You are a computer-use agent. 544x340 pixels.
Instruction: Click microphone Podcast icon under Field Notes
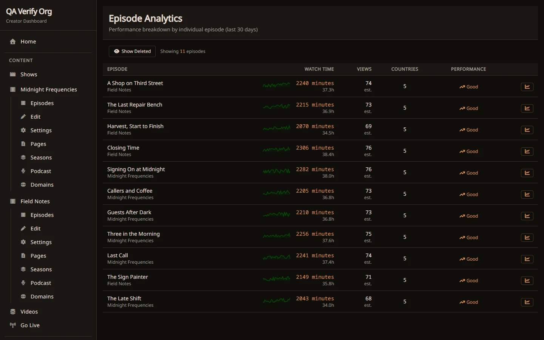pyautogui.click(x=23, y=283)
